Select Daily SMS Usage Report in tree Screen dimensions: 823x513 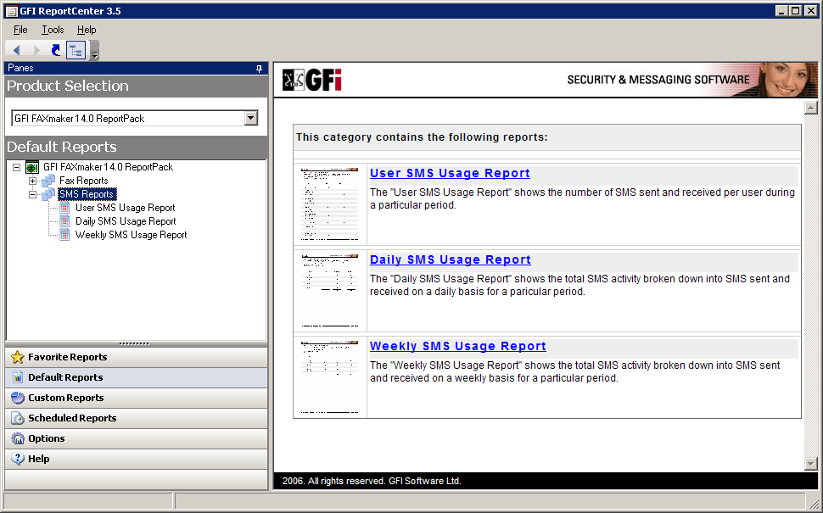click(x=126, y=221)
